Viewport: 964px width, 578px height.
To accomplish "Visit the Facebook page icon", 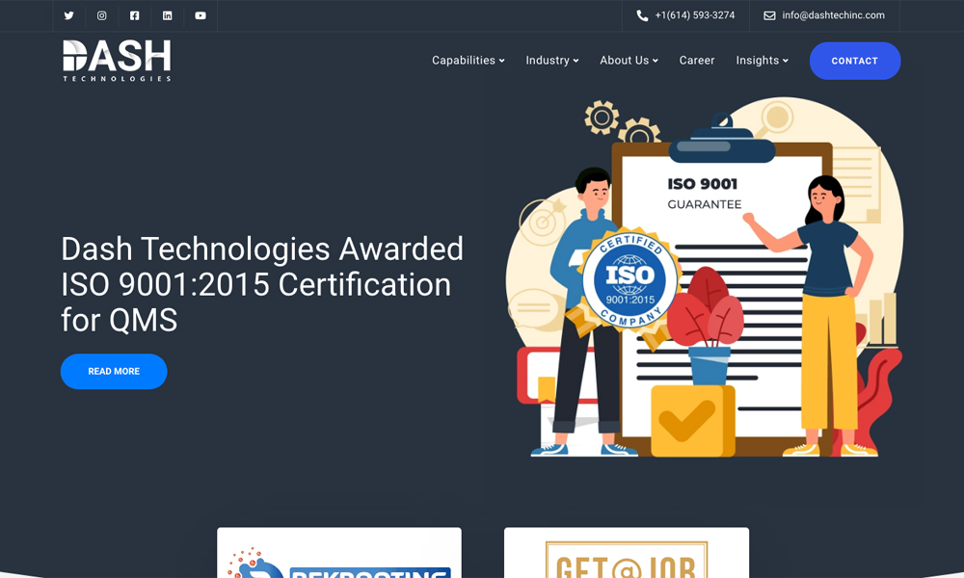I will pyautogui.click(x=134, y=15).
